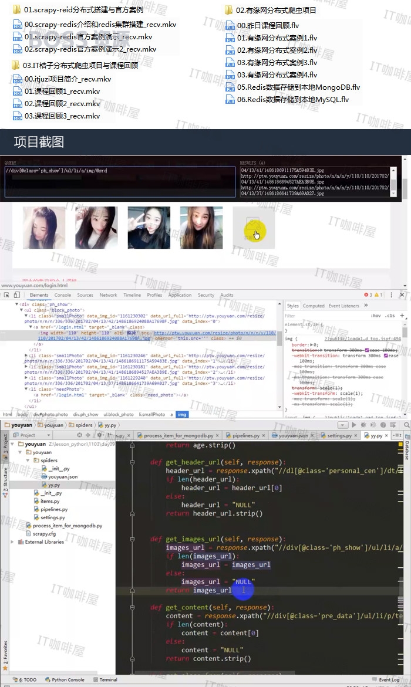Click youyuan.json file icon in project tree
Screen dimensions: 411x687
click(x=44, y=477)
